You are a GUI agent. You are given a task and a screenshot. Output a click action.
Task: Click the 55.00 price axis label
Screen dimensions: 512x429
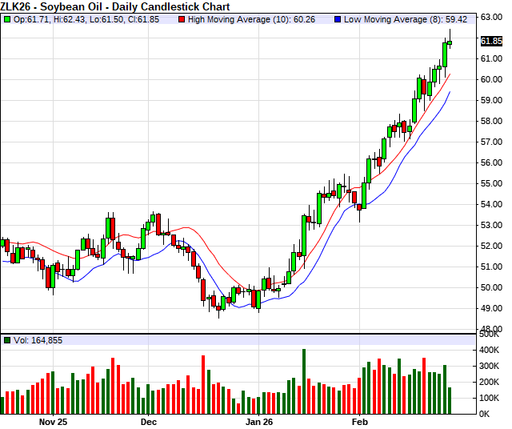point(491,183)
